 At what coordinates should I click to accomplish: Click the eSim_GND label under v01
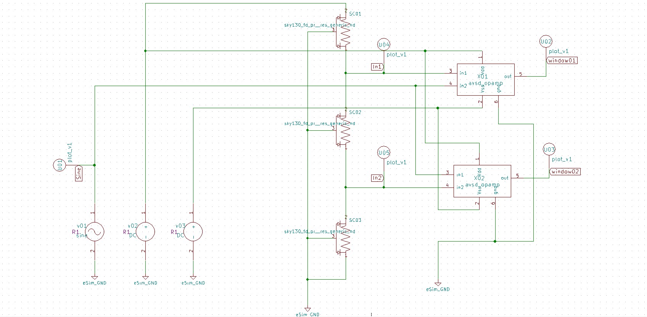pyautogui.click(x=95, y=283)
